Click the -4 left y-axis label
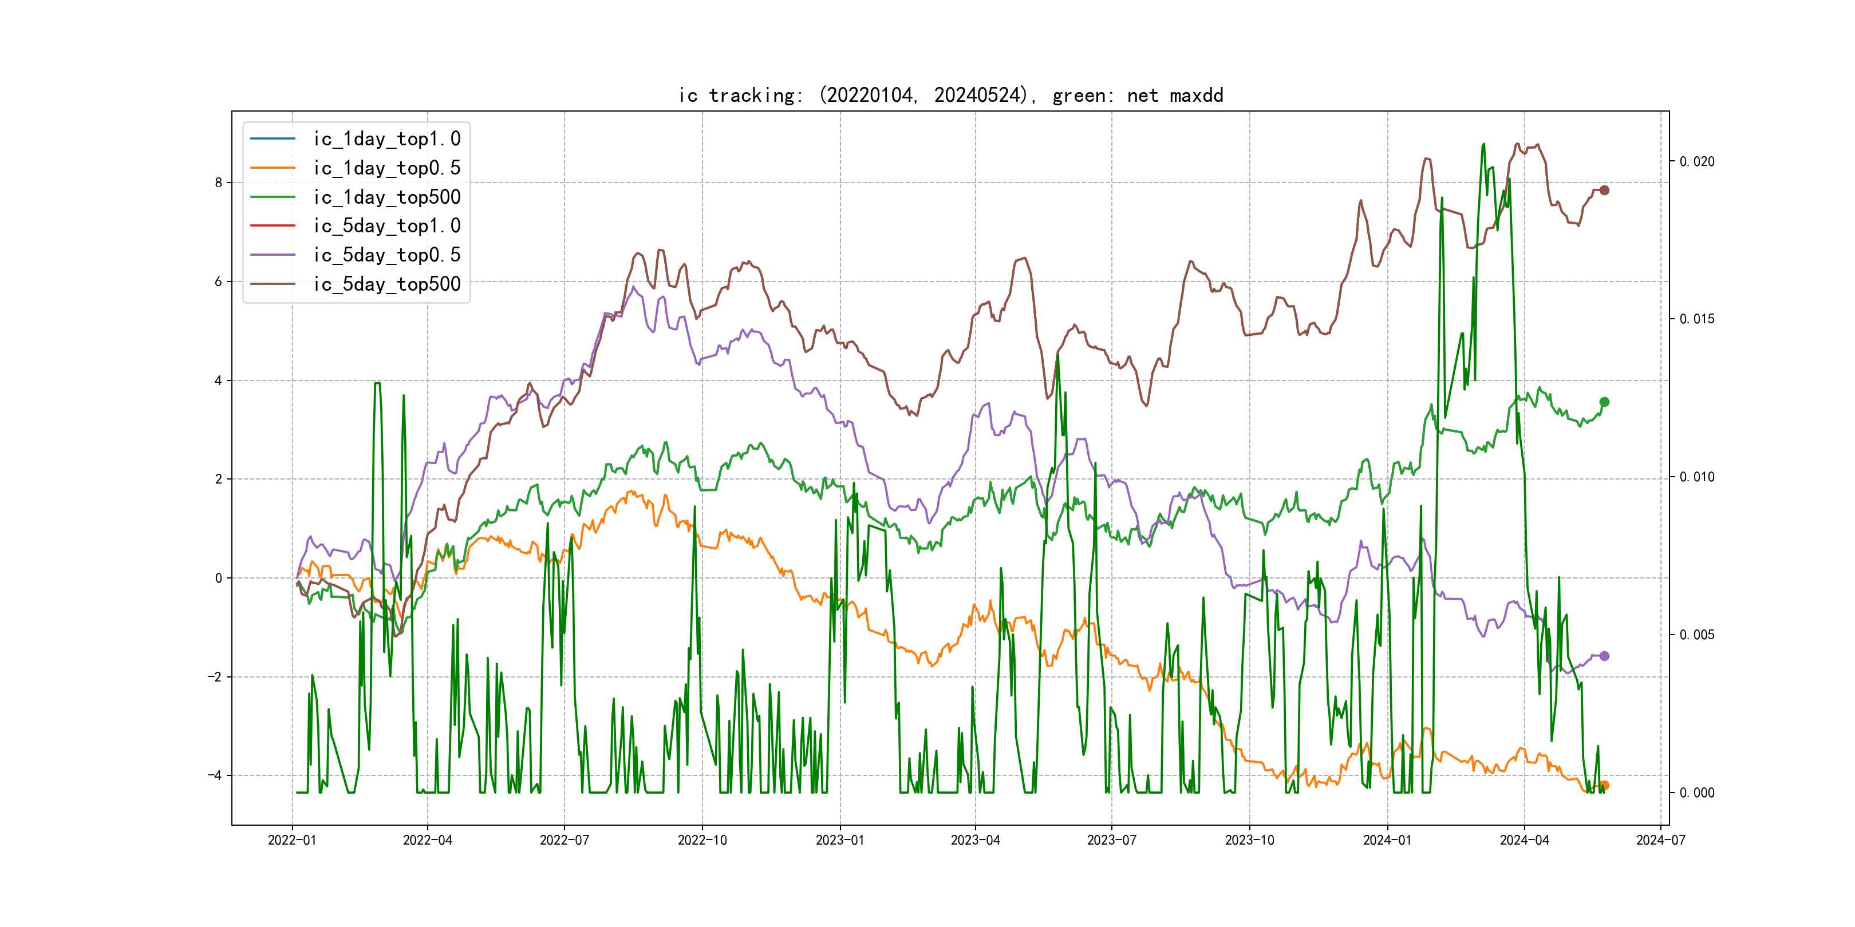 [x=215, y=775]
